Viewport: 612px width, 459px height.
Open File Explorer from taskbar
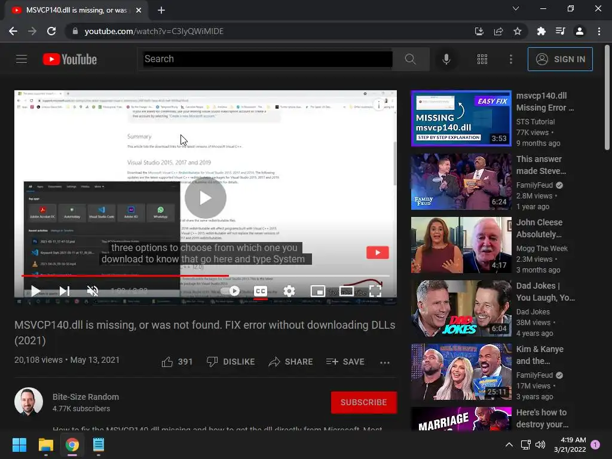coord(45,445)
